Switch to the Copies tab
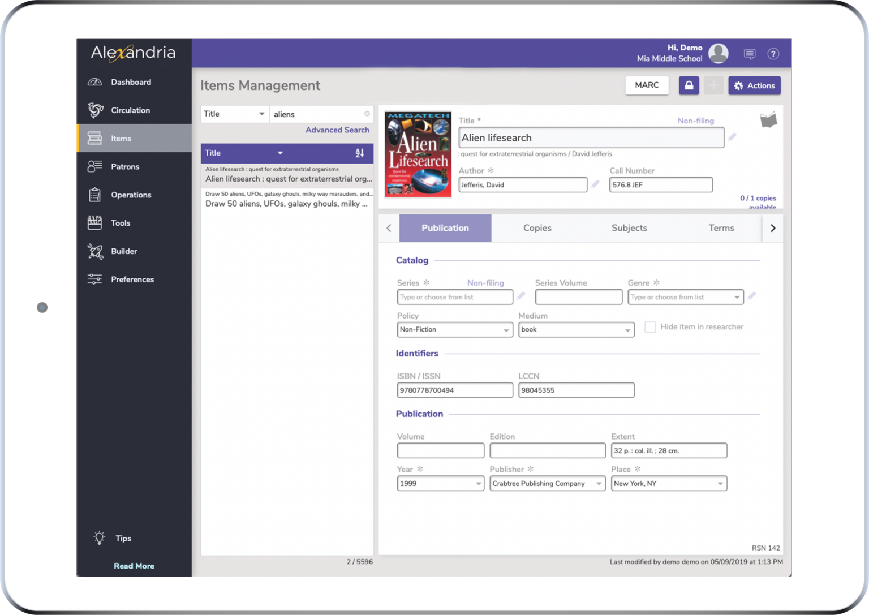The image size is (869, 615). [536, 227]
